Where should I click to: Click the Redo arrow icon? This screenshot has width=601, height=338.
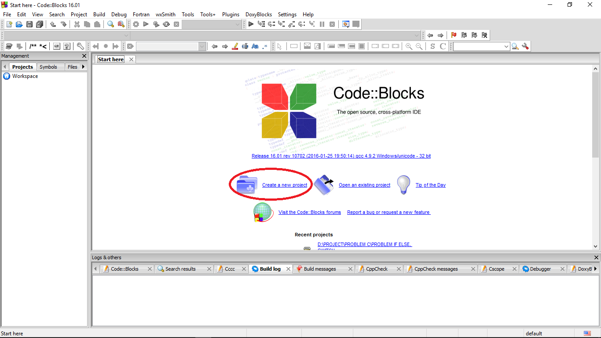63,24
